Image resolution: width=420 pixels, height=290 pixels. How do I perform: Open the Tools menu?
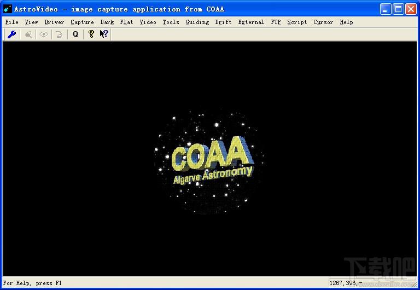171,22
